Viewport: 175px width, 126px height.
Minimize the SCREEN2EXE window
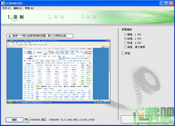coord(162,3)
